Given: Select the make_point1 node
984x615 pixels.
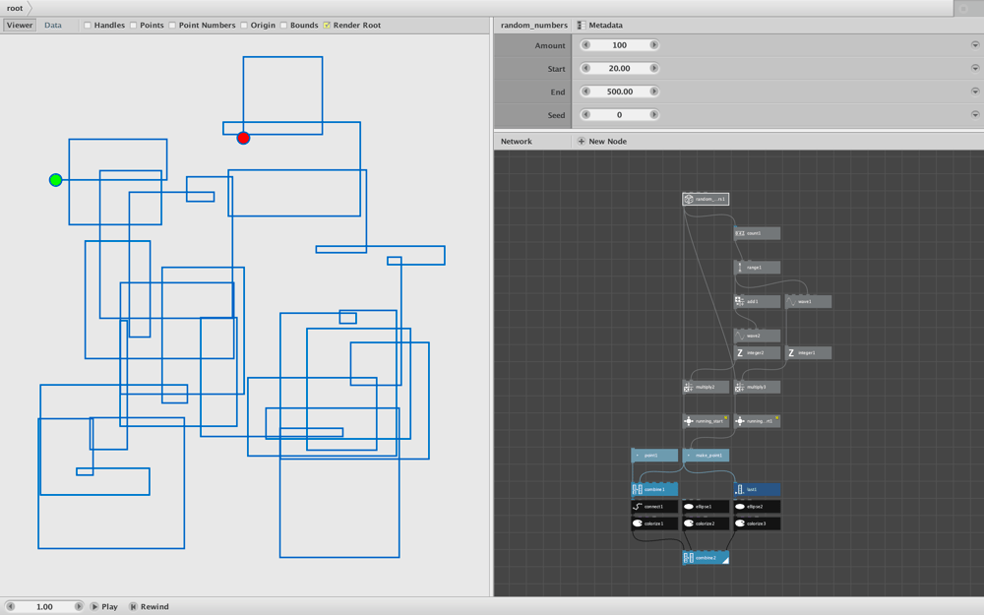Looking at the screenshot, I should [x=706, y=456].
